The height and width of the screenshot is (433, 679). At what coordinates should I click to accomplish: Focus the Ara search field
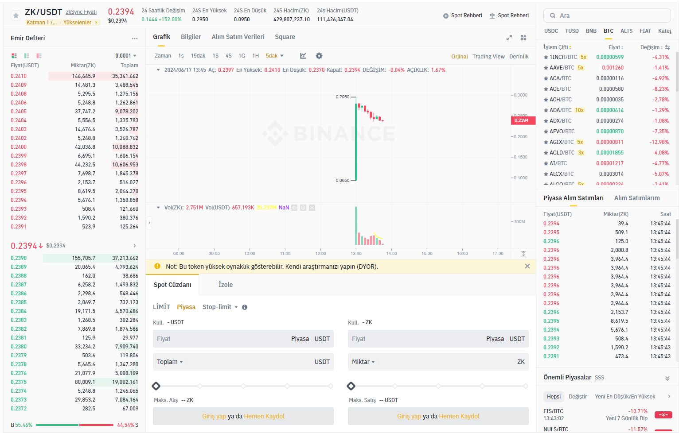[607, 15]
